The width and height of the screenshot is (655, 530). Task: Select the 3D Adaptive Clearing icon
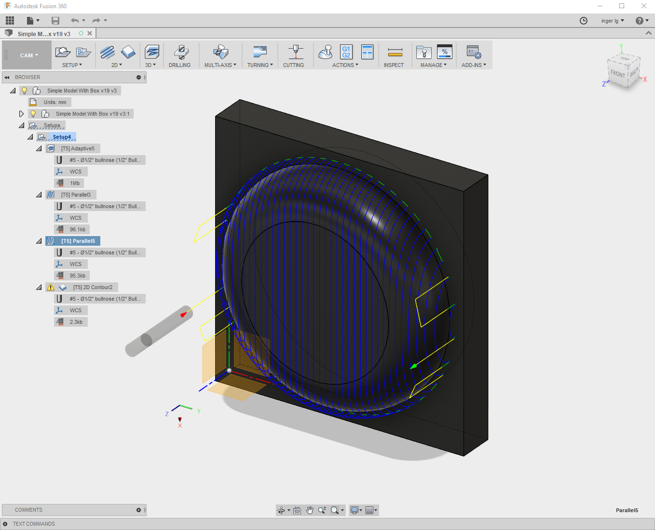point(152,52)
